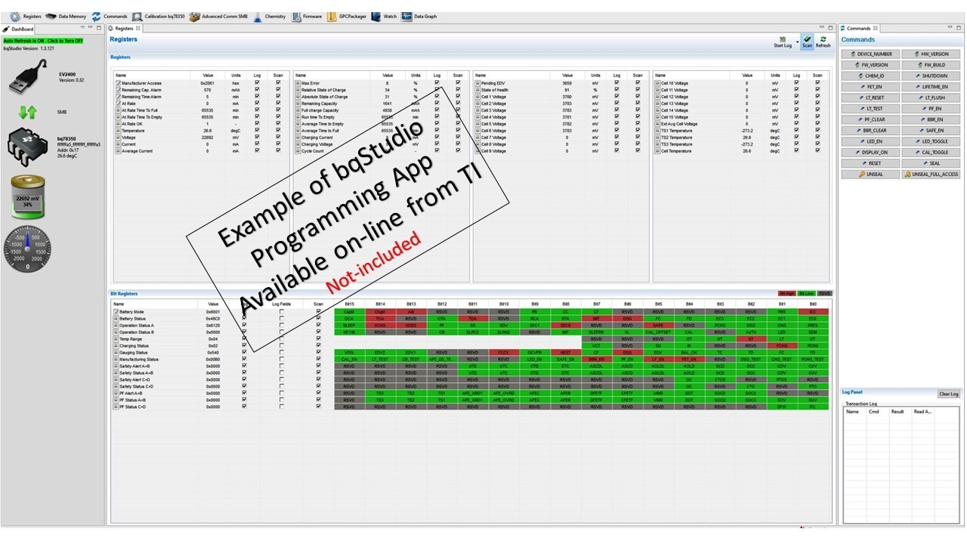This screenshot has height=544, width=967.
Task: Open the Watch view
Action: (x=385, y=16)
